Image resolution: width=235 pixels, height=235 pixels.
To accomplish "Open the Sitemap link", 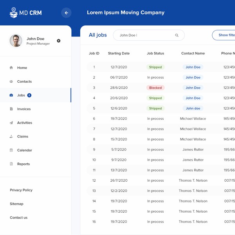I will 16,204.
